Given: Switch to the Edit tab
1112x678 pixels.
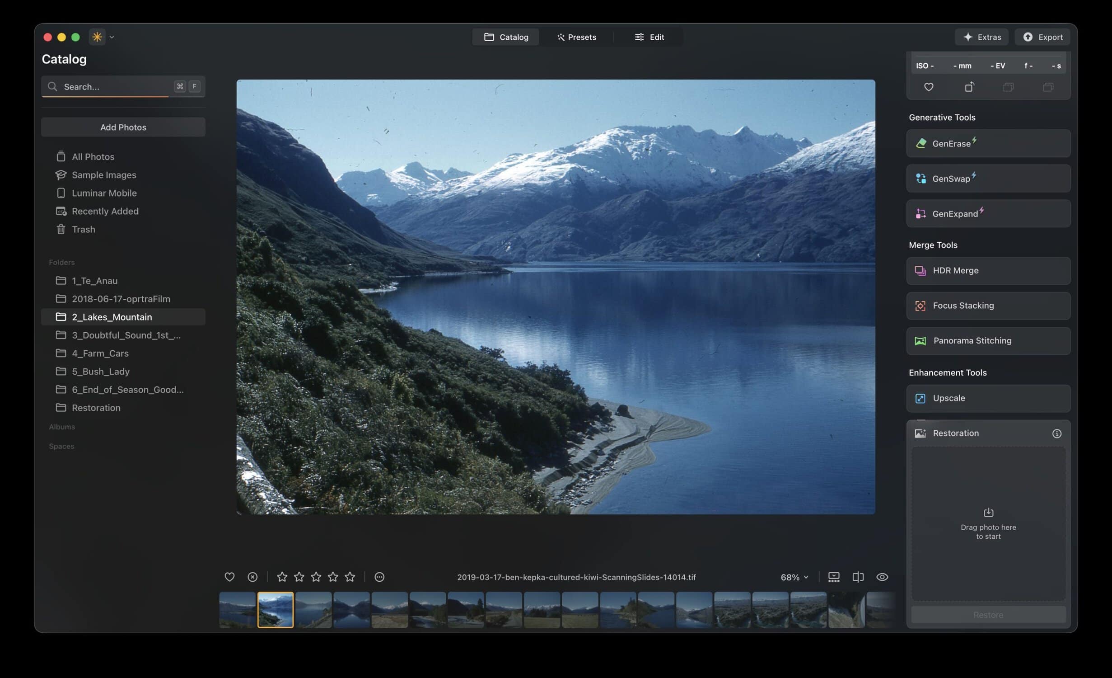Looking at the screenshot, I should [649, 37].
